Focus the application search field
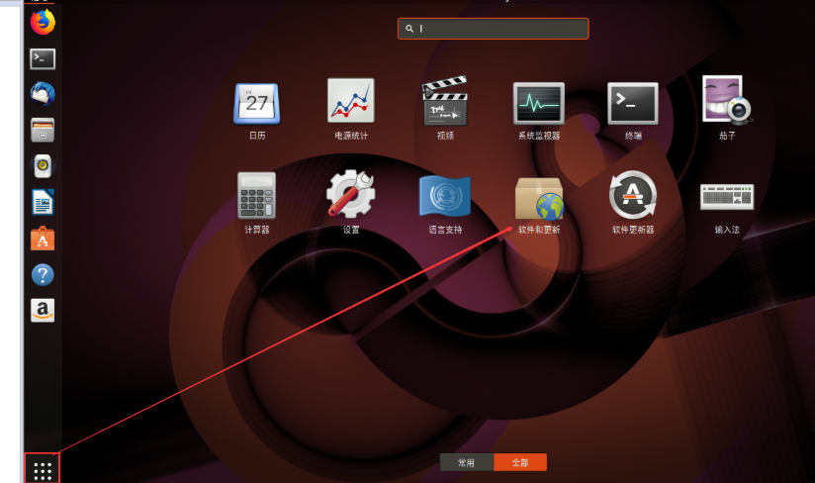 pyautogui.click(x=494, y=29)
